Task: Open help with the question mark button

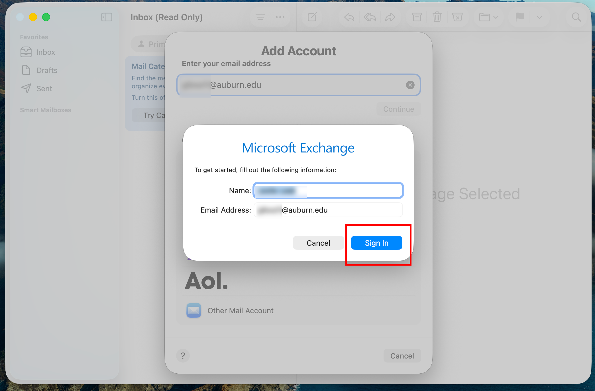Action: [x=183, y=356]
